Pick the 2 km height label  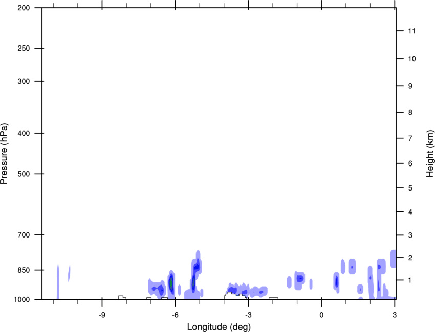(410, 258)
